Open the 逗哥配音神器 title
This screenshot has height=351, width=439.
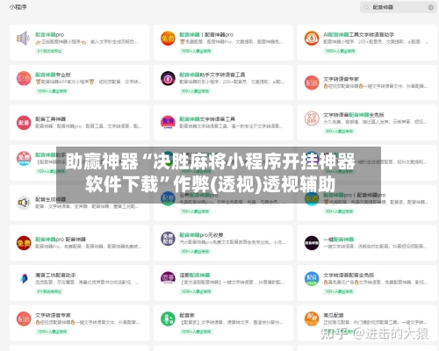(195, 276)
